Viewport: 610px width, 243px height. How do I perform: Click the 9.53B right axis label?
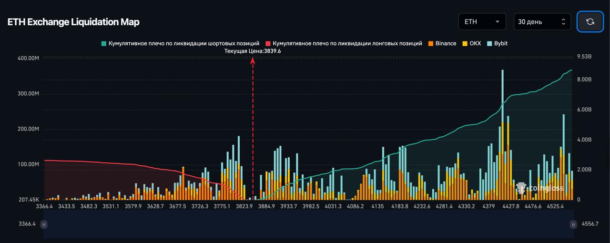(x=584, y=57)
